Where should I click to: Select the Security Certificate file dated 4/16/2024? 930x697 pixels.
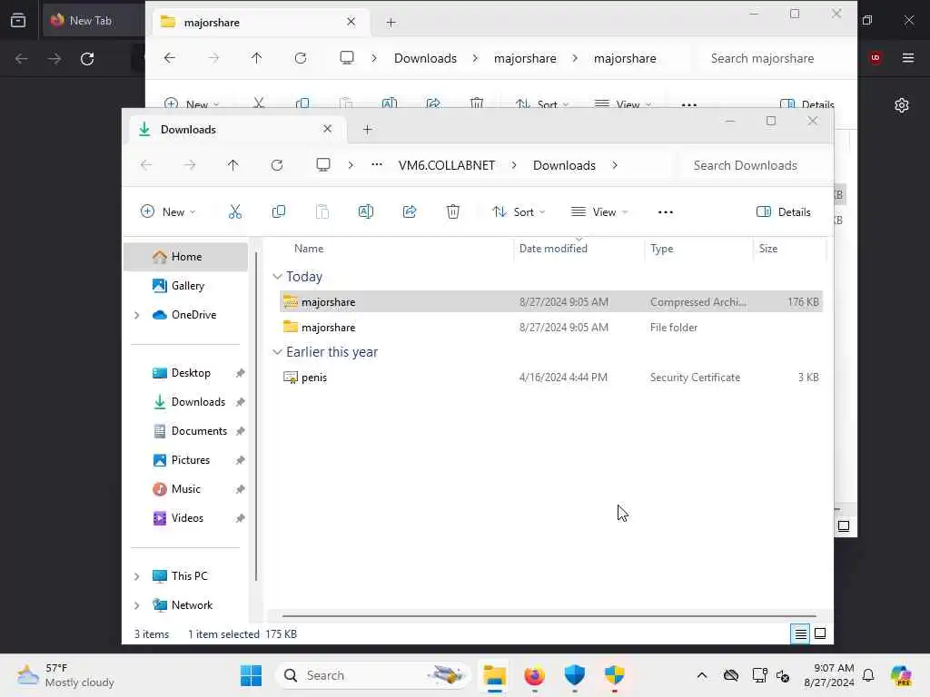(551, 377)
